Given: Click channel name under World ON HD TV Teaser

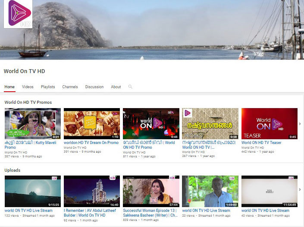Looking at the screenshot, I should click(253, 148).
